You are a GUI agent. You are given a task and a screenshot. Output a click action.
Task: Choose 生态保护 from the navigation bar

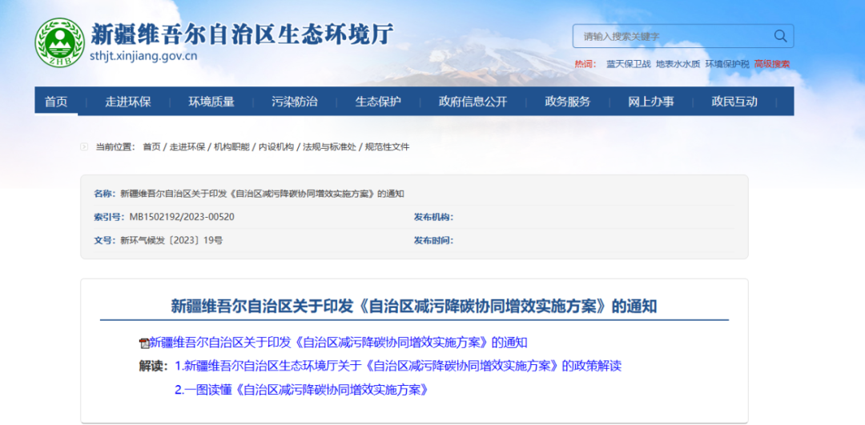point(378,102)
